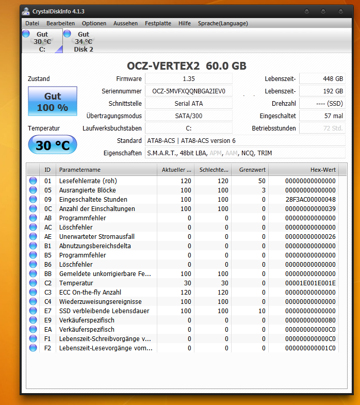Screen dimensions: 360x405
Task: Click status orb of Eingeschaltete Stunden row
Action: 33,199
